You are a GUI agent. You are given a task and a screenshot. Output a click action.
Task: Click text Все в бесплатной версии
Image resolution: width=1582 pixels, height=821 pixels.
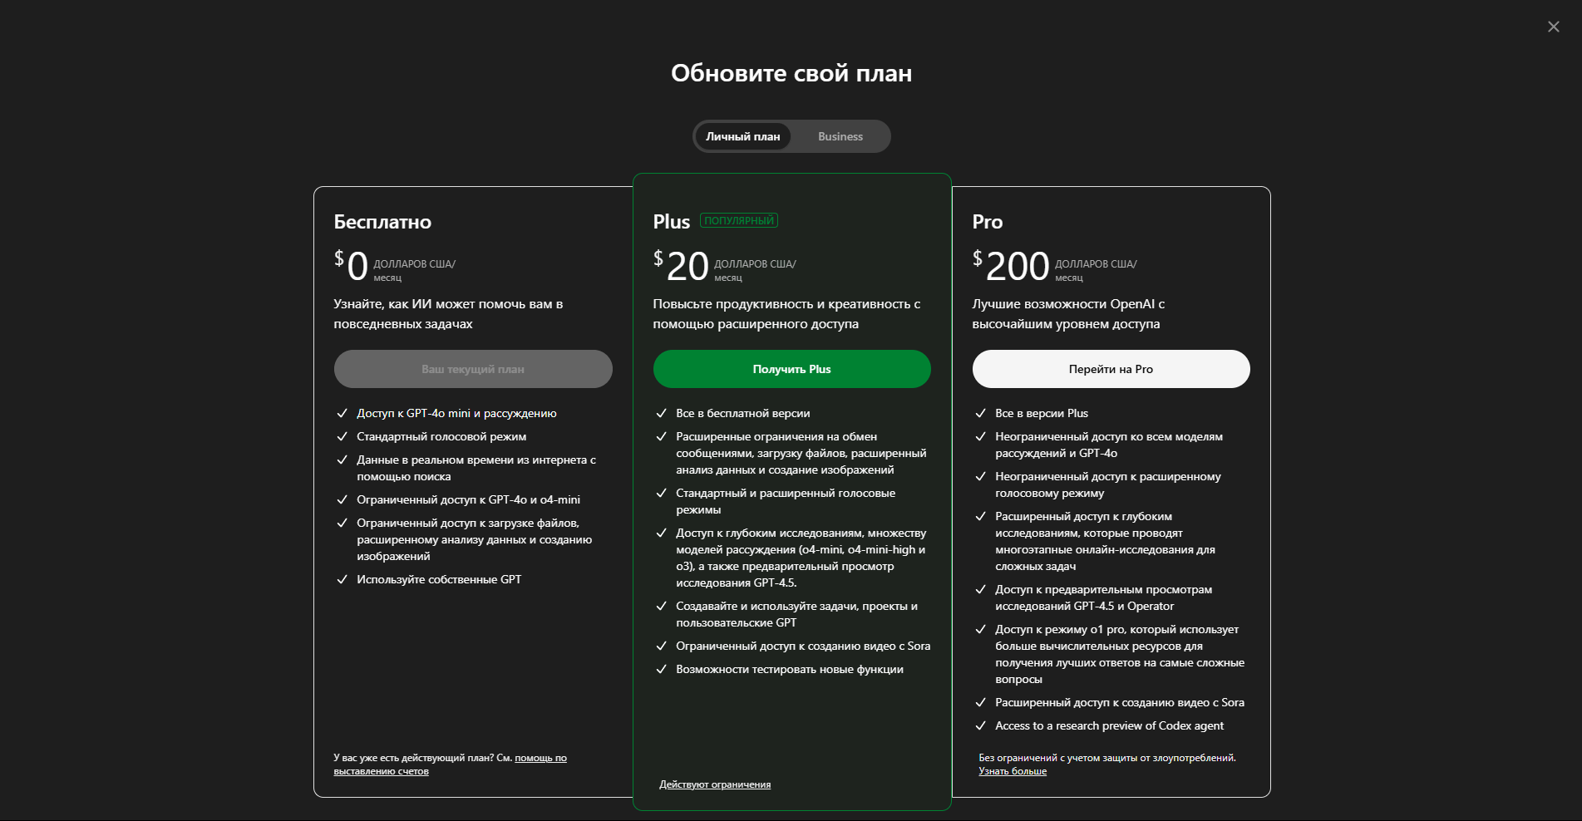(742, 413)
